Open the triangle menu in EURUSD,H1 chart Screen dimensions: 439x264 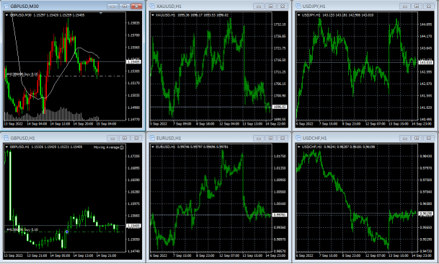coord(153,147)
